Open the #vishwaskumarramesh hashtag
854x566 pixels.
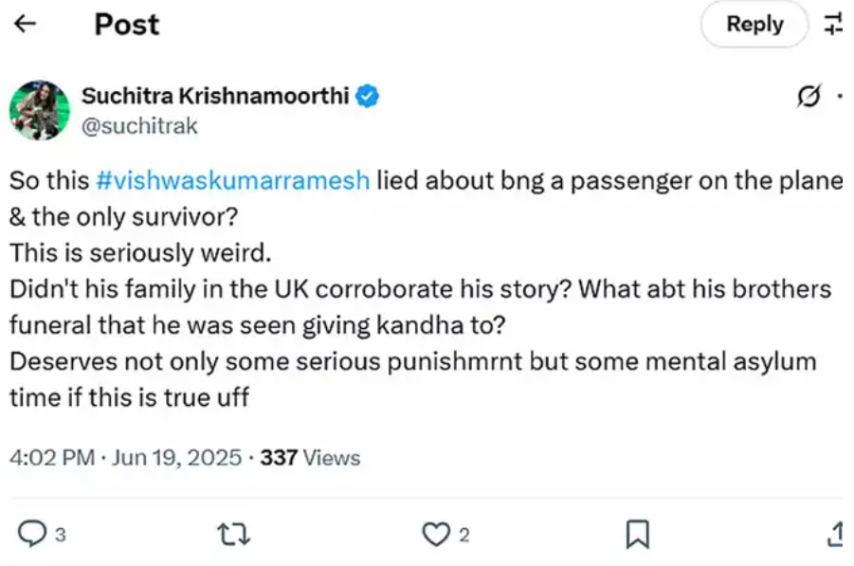(233, 180)
